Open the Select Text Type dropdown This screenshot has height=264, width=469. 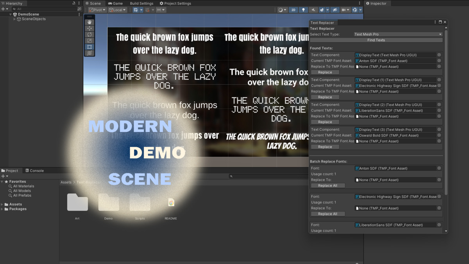click(397, 34)
